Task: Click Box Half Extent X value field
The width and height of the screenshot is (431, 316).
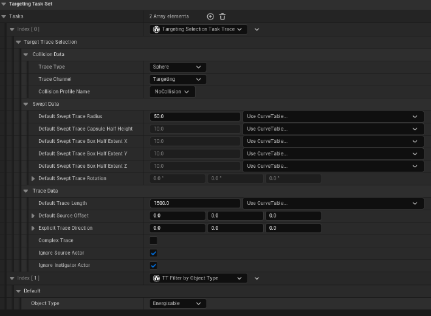Action: [x=195, y=141]
